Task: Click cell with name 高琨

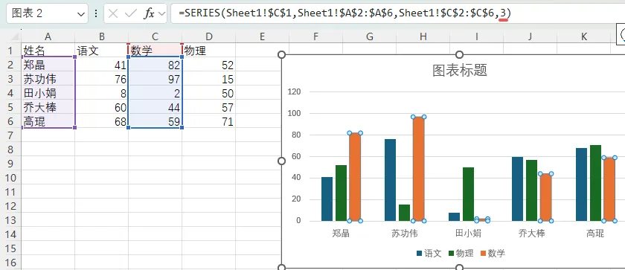Action: click(x=48, y=121)
